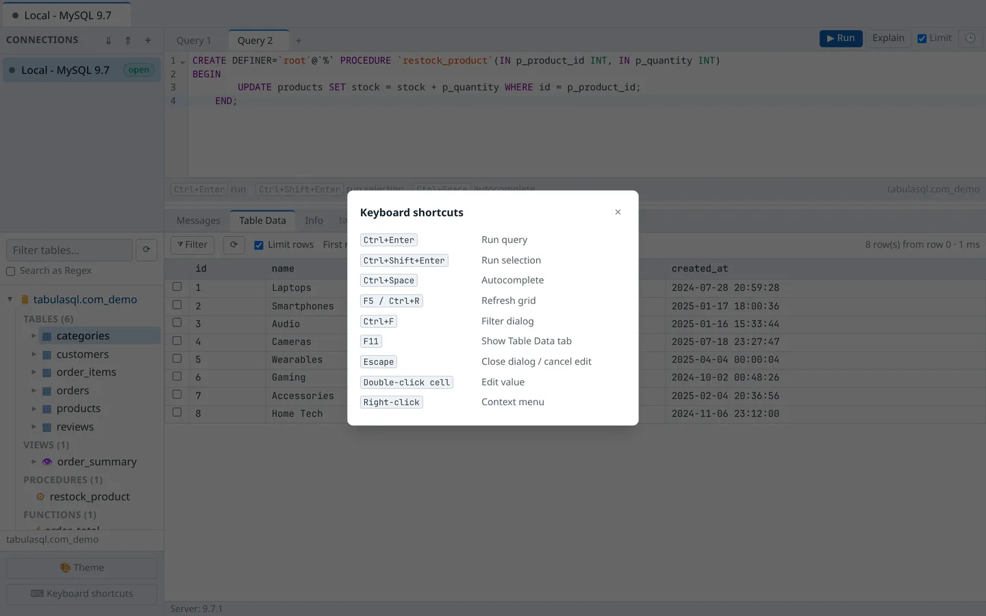The image size is (986, 616).
Task: Expand the customers table node
Action: (34, 354)
